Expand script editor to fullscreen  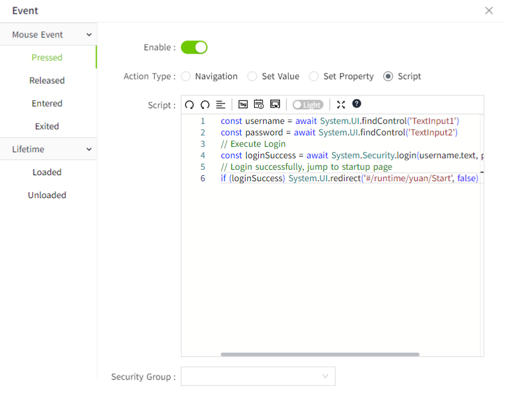[341, 105]
